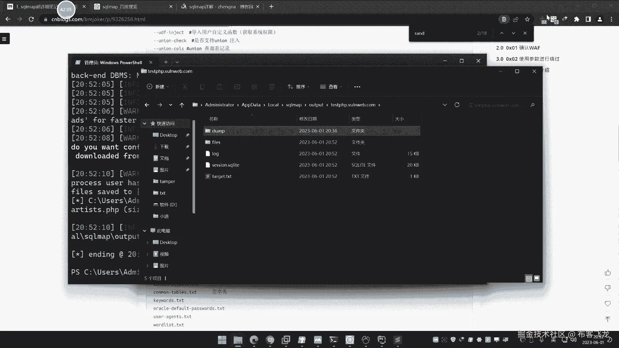Click Explorer's up-one-level arrow
The image size is (619, 348).
182,105
